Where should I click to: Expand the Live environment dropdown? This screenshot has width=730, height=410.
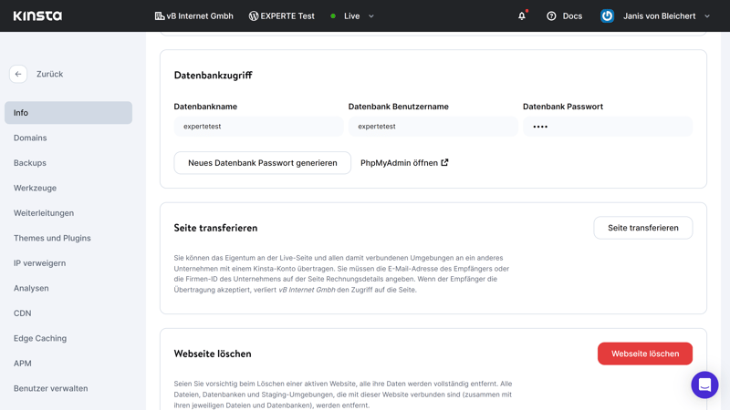pos(370,15)
